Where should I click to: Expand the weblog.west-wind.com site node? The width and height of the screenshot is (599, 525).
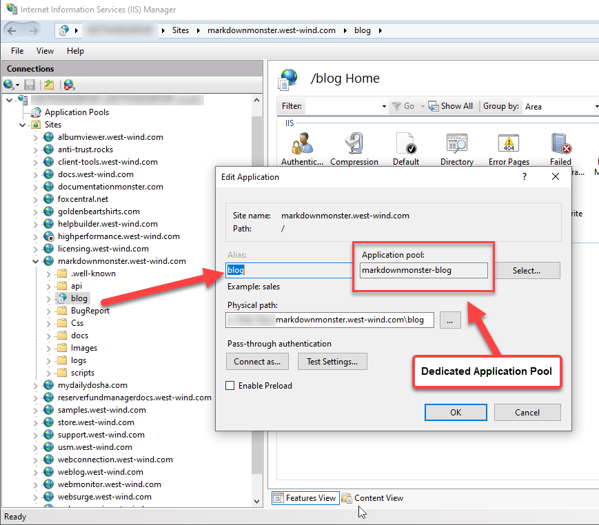36,473
